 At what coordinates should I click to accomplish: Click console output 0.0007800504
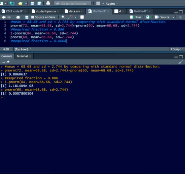21,94
